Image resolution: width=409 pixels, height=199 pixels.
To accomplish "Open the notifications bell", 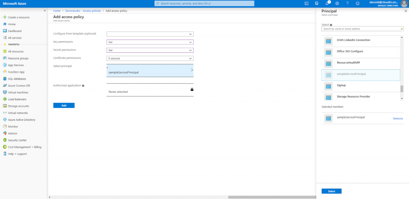I will (x=327, y=3).
